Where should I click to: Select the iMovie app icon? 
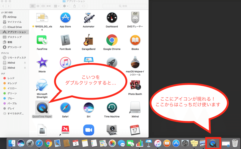pyautogui.click(x=42, y=63)
